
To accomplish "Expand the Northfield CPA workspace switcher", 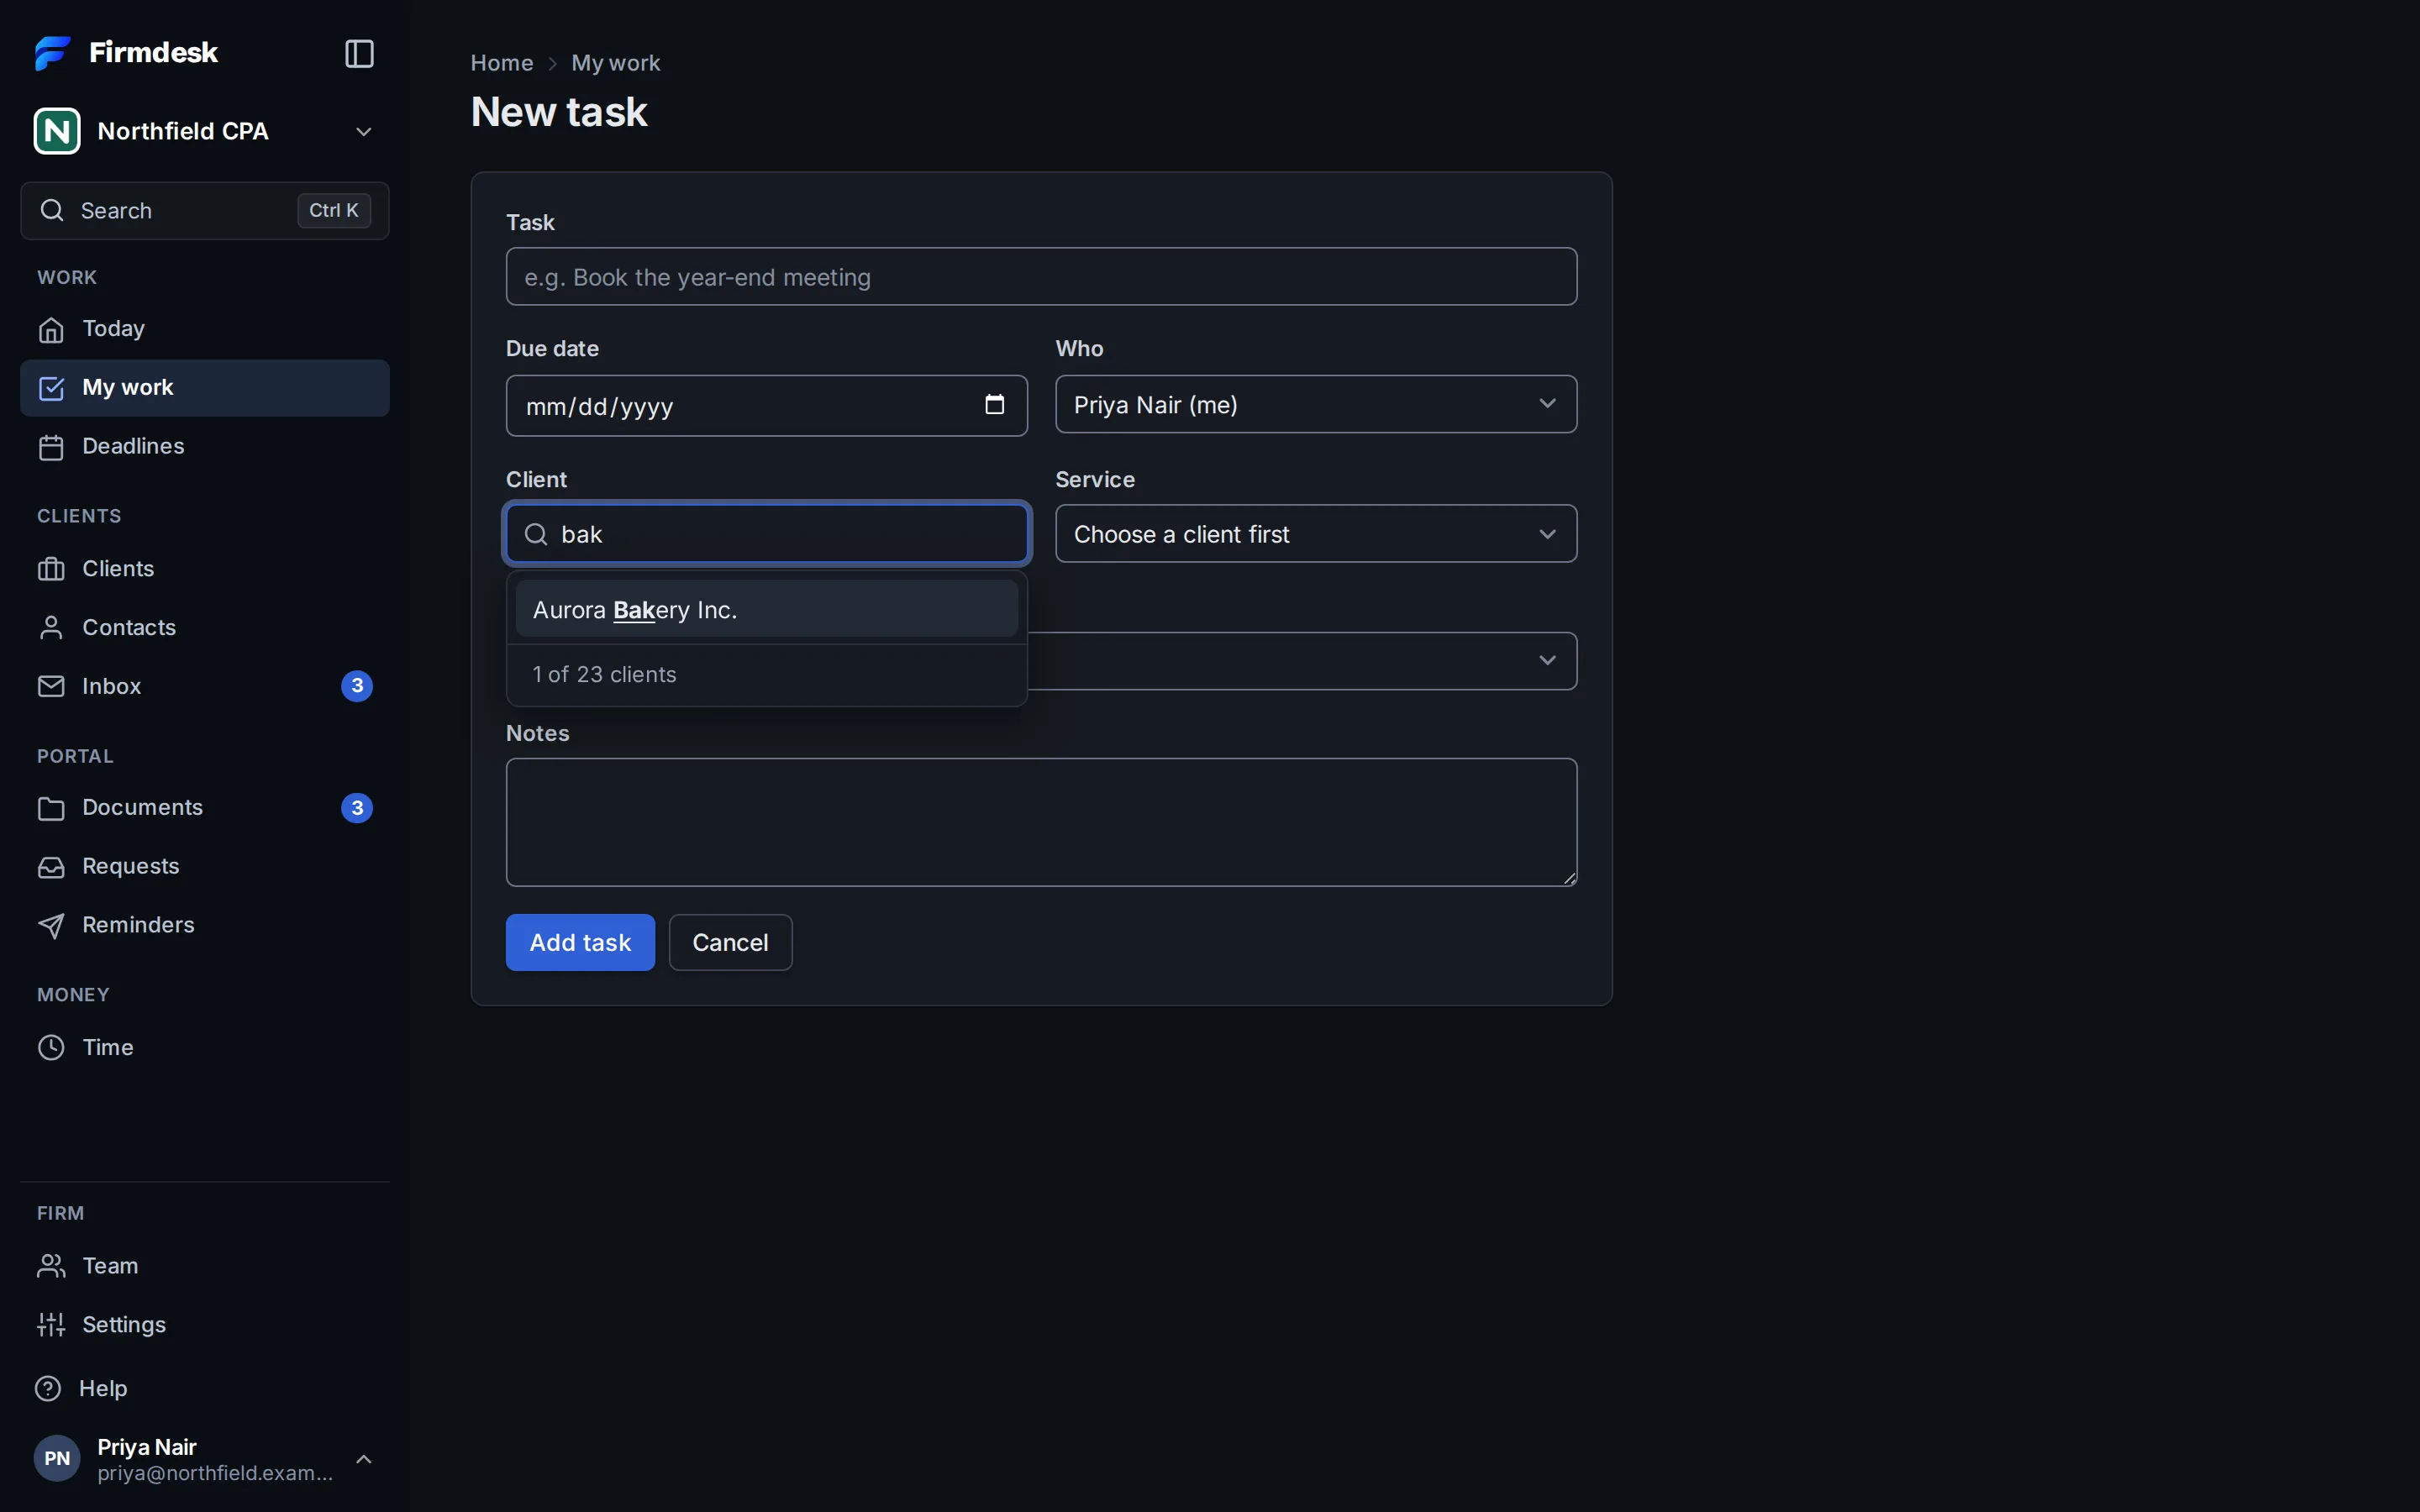I will click(x=204, y=131).
